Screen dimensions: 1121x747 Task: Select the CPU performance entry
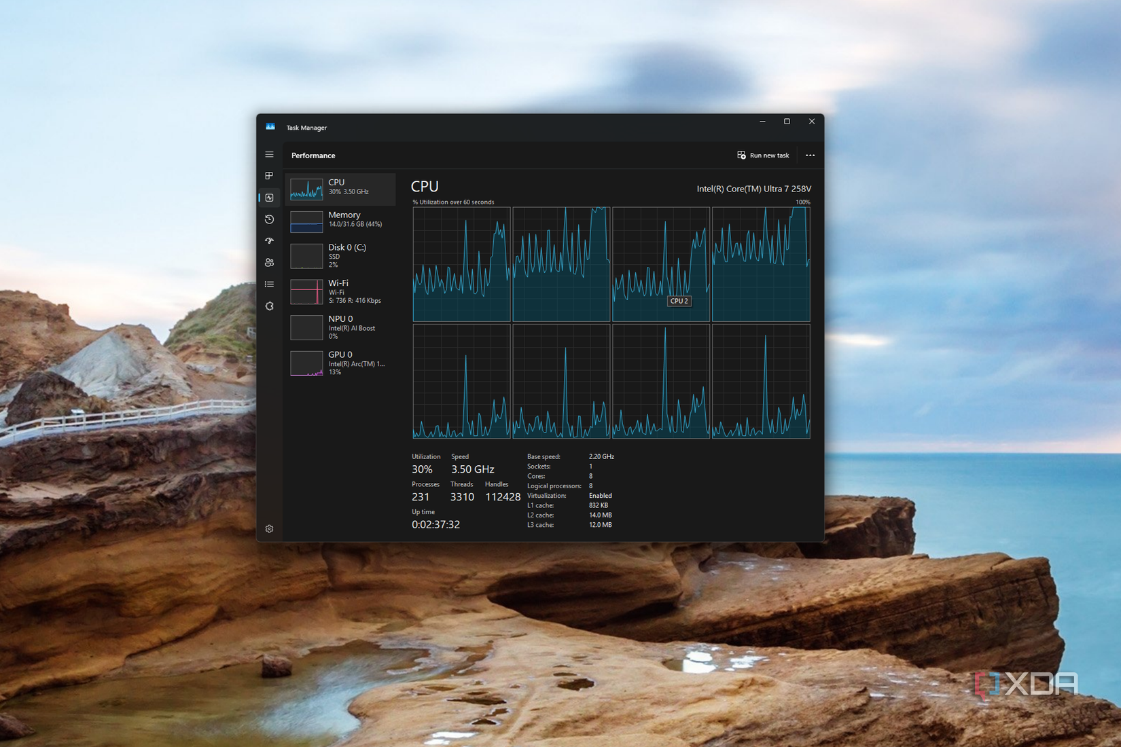[340, 189]
